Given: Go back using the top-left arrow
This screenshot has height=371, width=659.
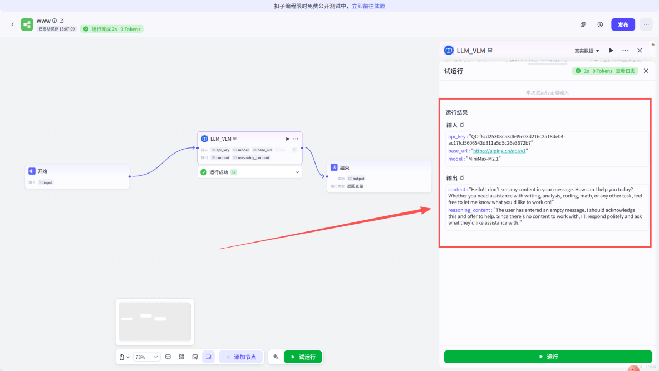Looking at the screenshot, I should click(x=13, y=24).
